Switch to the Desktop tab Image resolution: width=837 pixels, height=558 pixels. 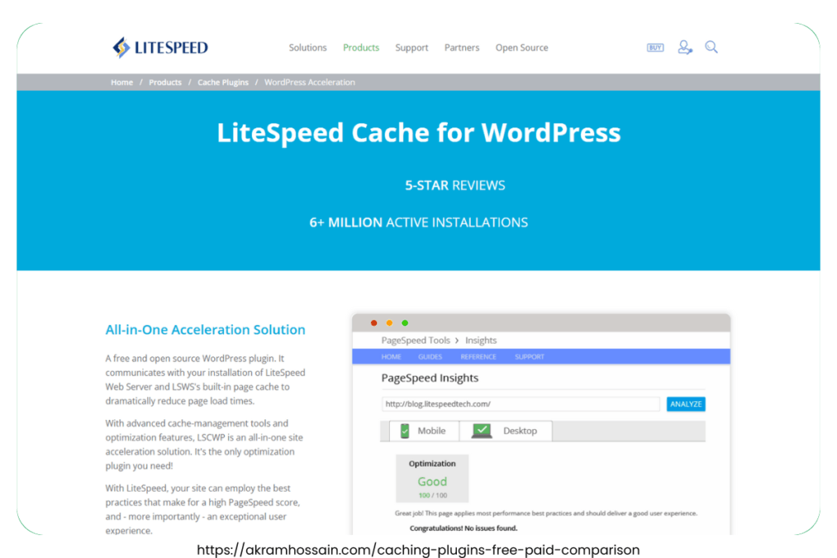pos(506,431)
